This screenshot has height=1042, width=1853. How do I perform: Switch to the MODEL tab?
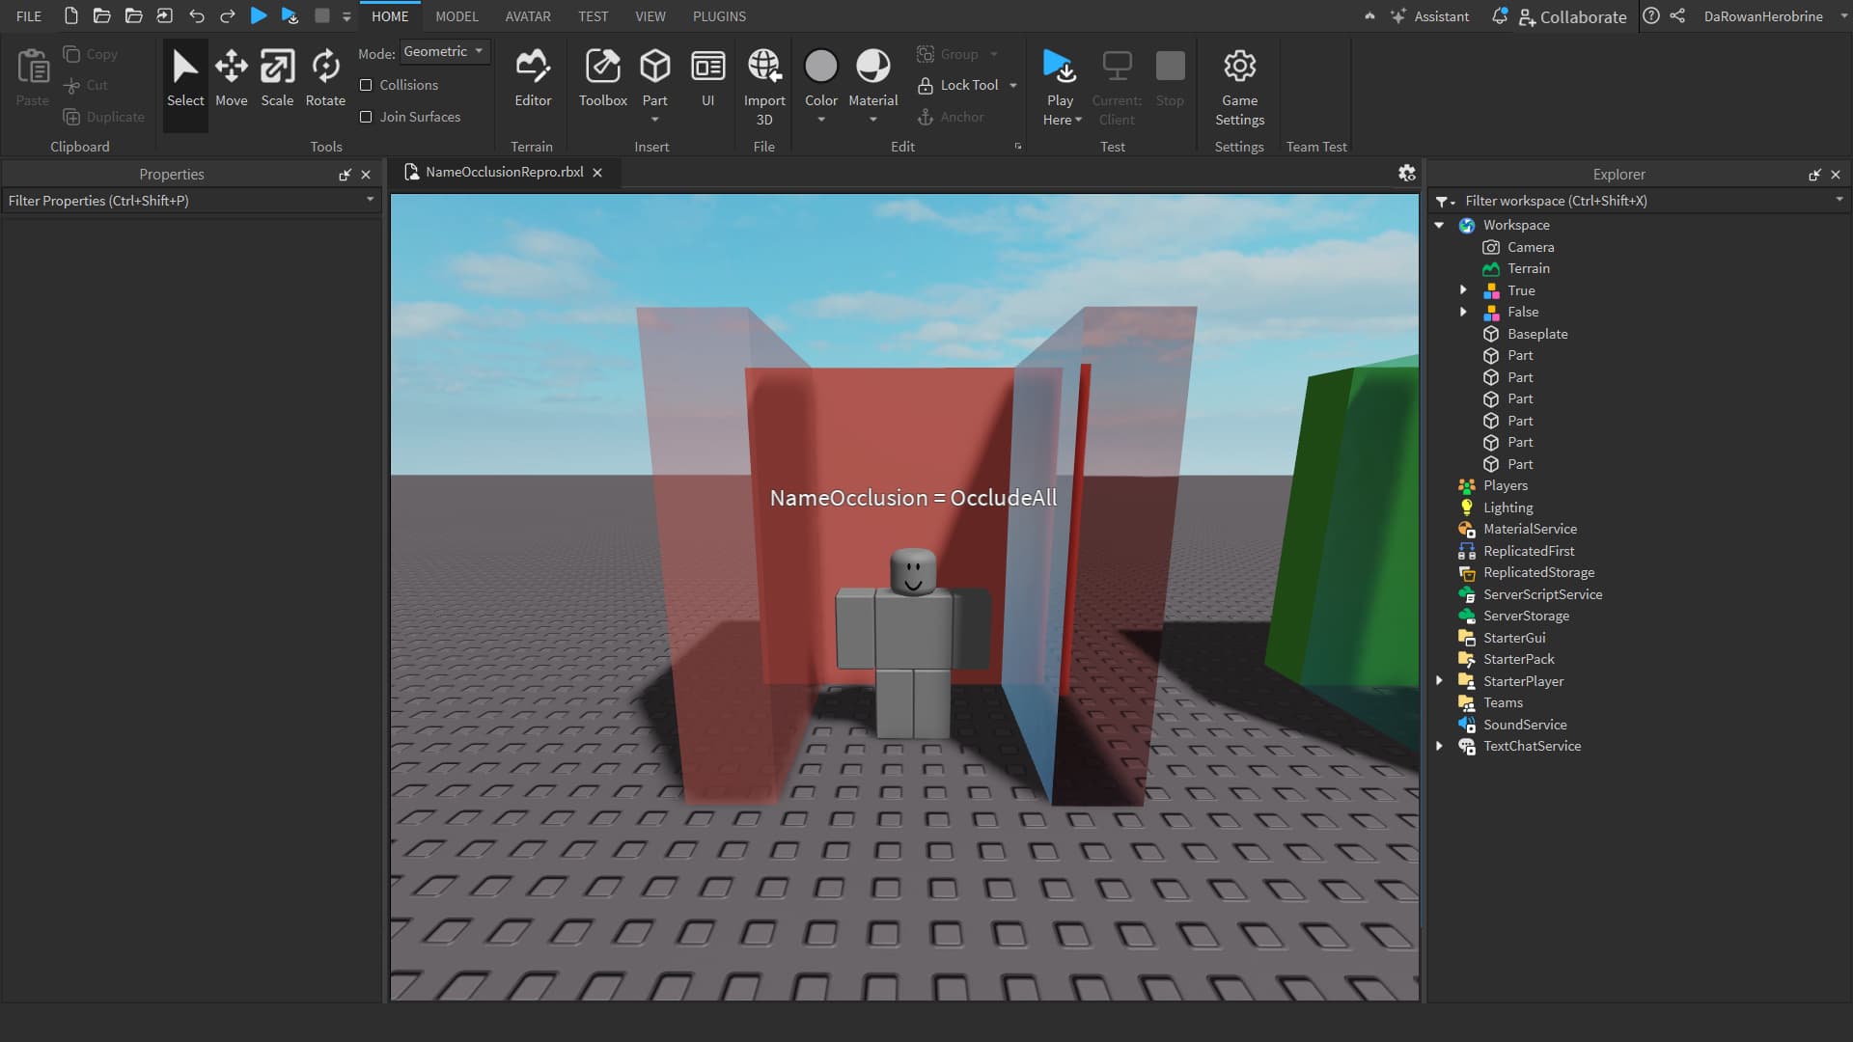coord(456,16)
